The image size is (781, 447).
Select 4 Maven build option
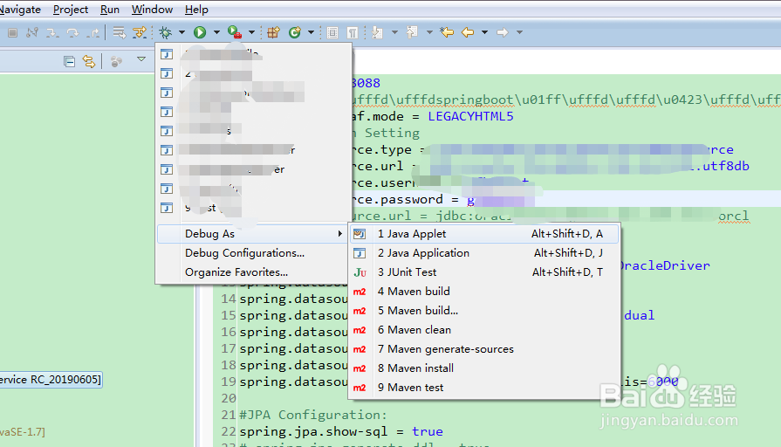(484, 292)
